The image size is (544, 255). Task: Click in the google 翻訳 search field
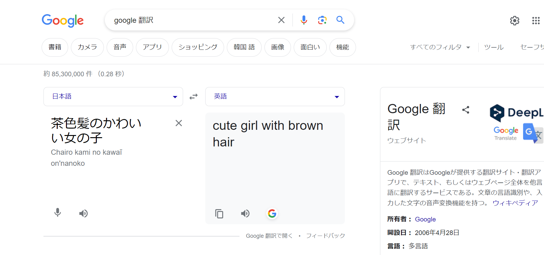click(191, 20)
